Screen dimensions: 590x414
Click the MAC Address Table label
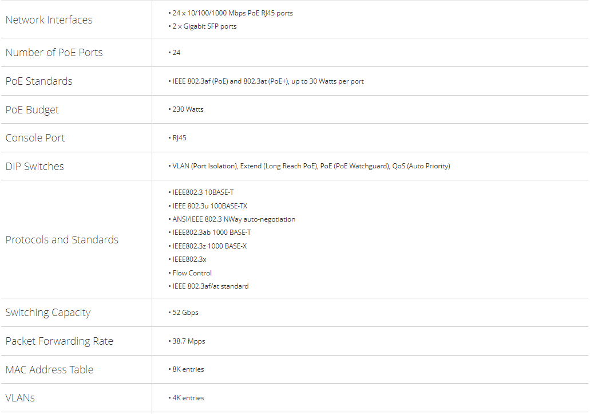49,370
